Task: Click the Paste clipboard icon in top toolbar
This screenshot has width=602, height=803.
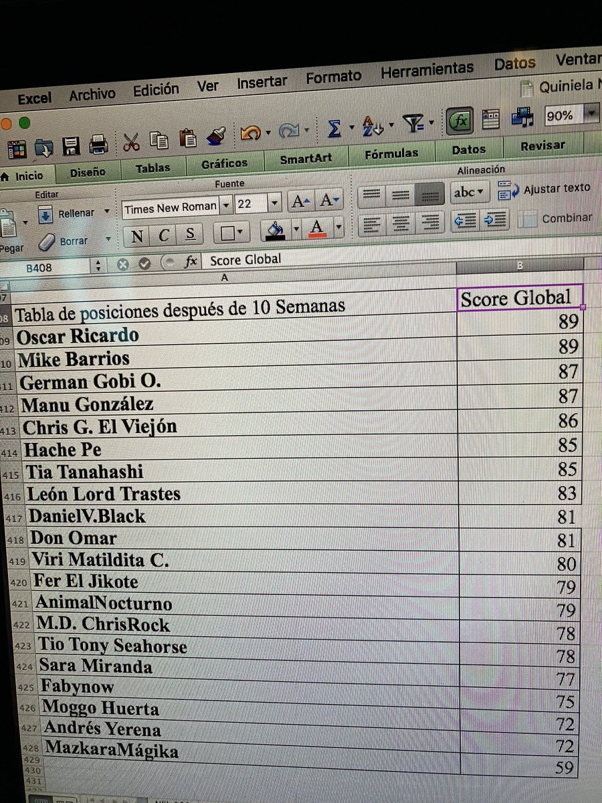Action: 188,139
